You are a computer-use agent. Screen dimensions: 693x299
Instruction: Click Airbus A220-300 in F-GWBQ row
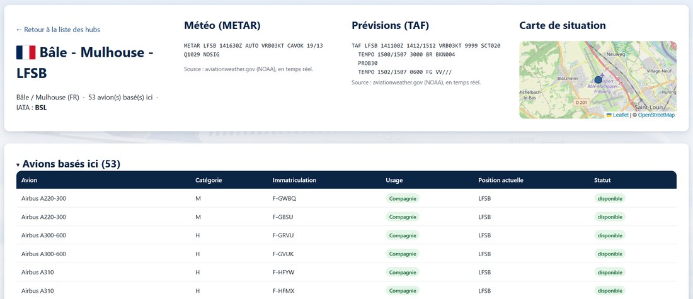(43, 199)
